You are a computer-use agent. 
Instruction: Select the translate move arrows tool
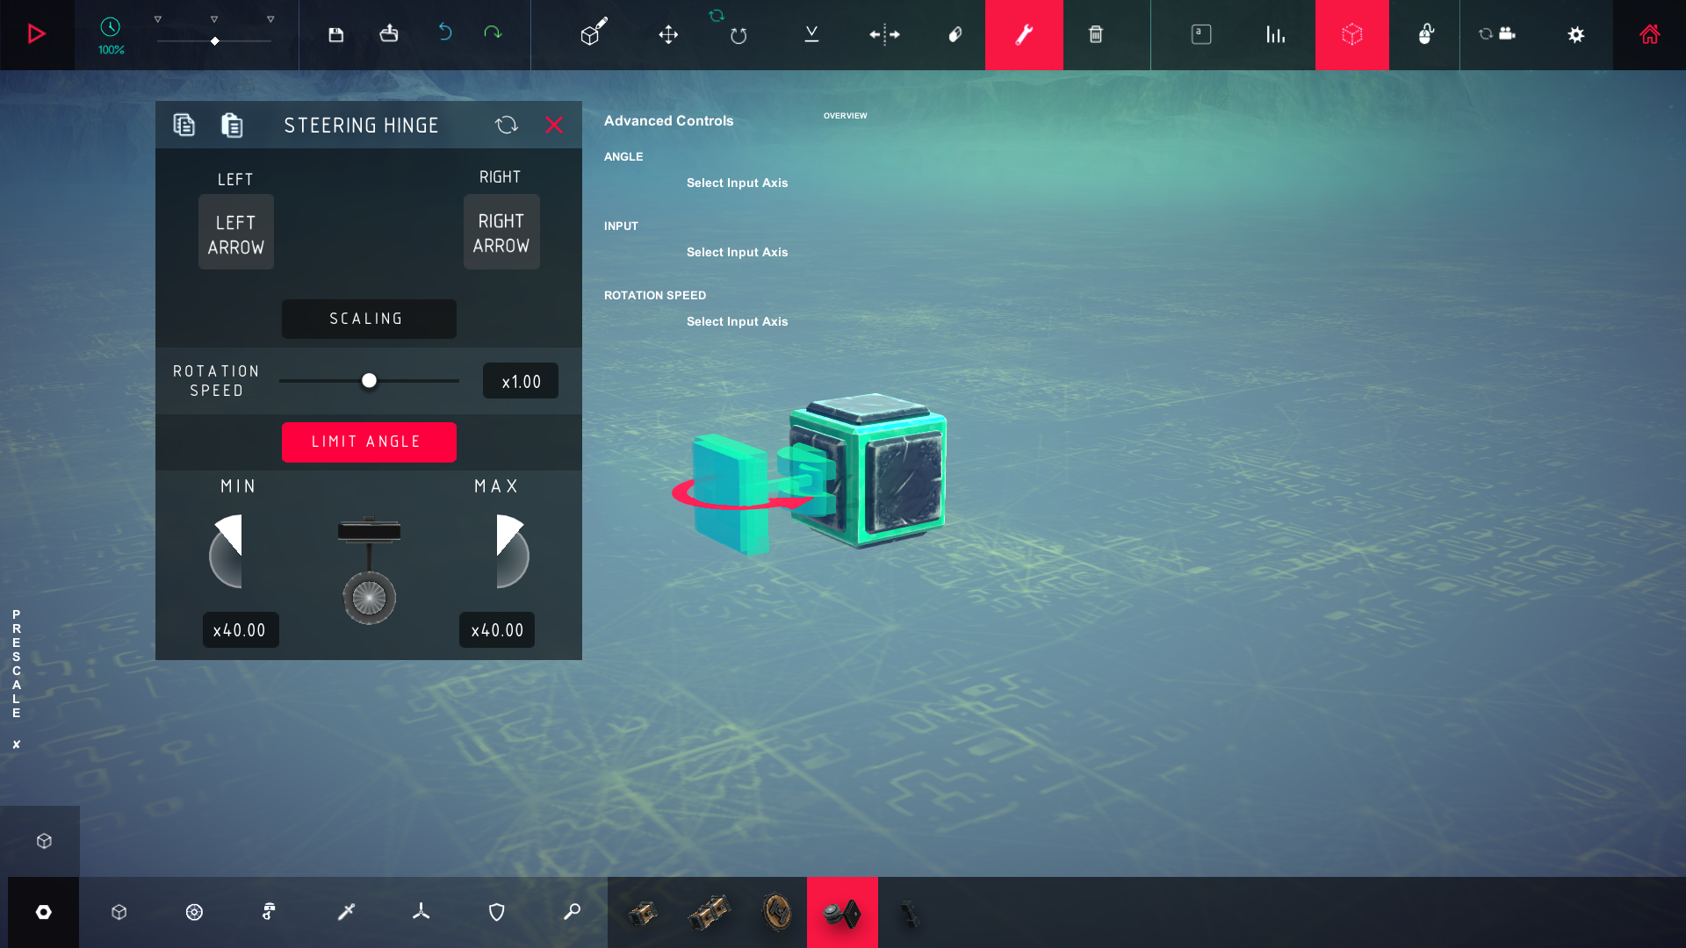(x=668, y=34)
